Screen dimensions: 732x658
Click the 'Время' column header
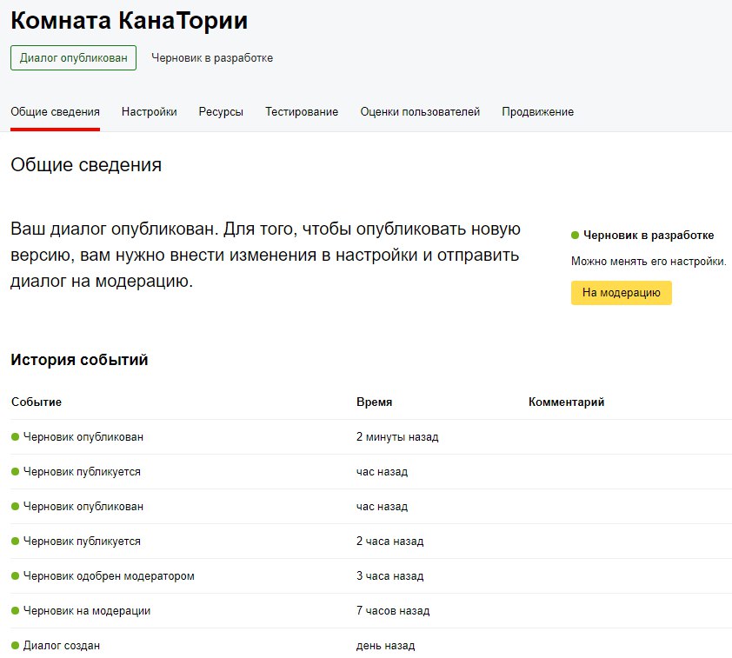tap(374, 402)
